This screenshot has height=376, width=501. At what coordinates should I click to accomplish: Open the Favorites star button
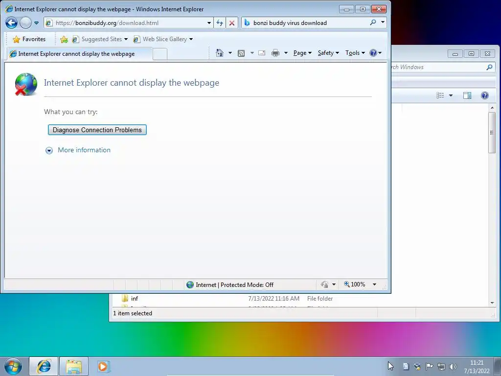click(x=29, y=39)
